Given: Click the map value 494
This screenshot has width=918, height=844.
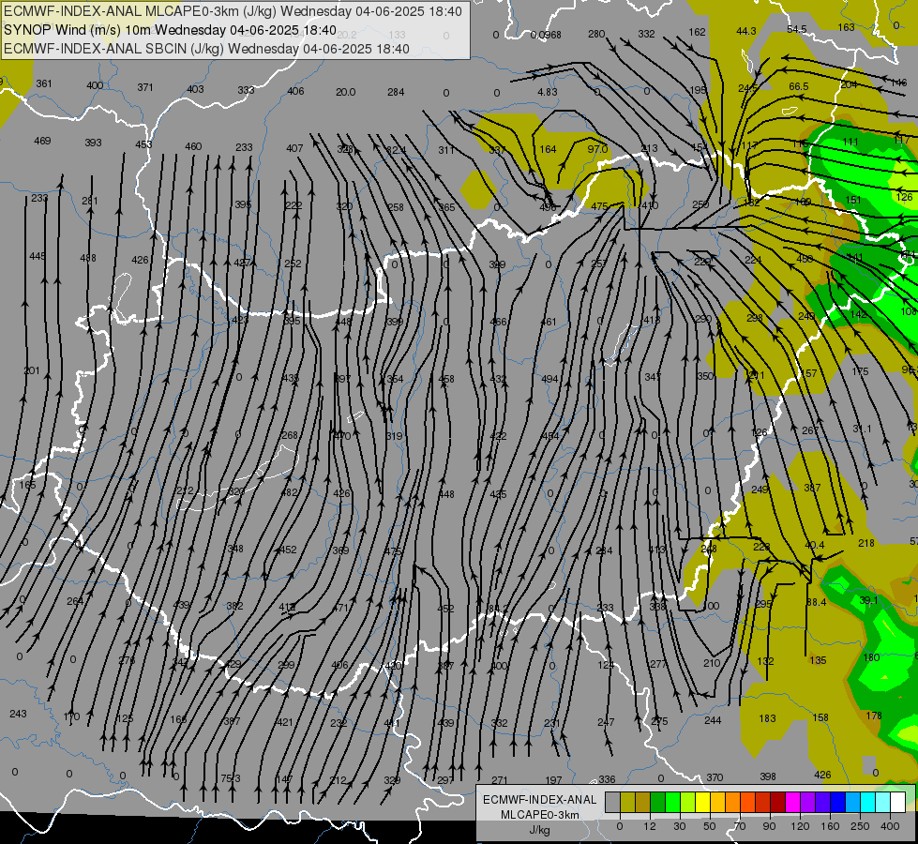Looking at the screenshot, I should (549, 379).
